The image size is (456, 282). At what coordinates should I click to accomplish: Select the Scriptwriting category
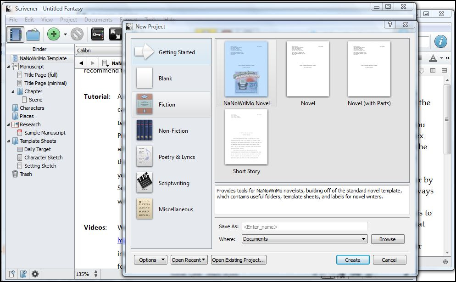pos(172,183)
